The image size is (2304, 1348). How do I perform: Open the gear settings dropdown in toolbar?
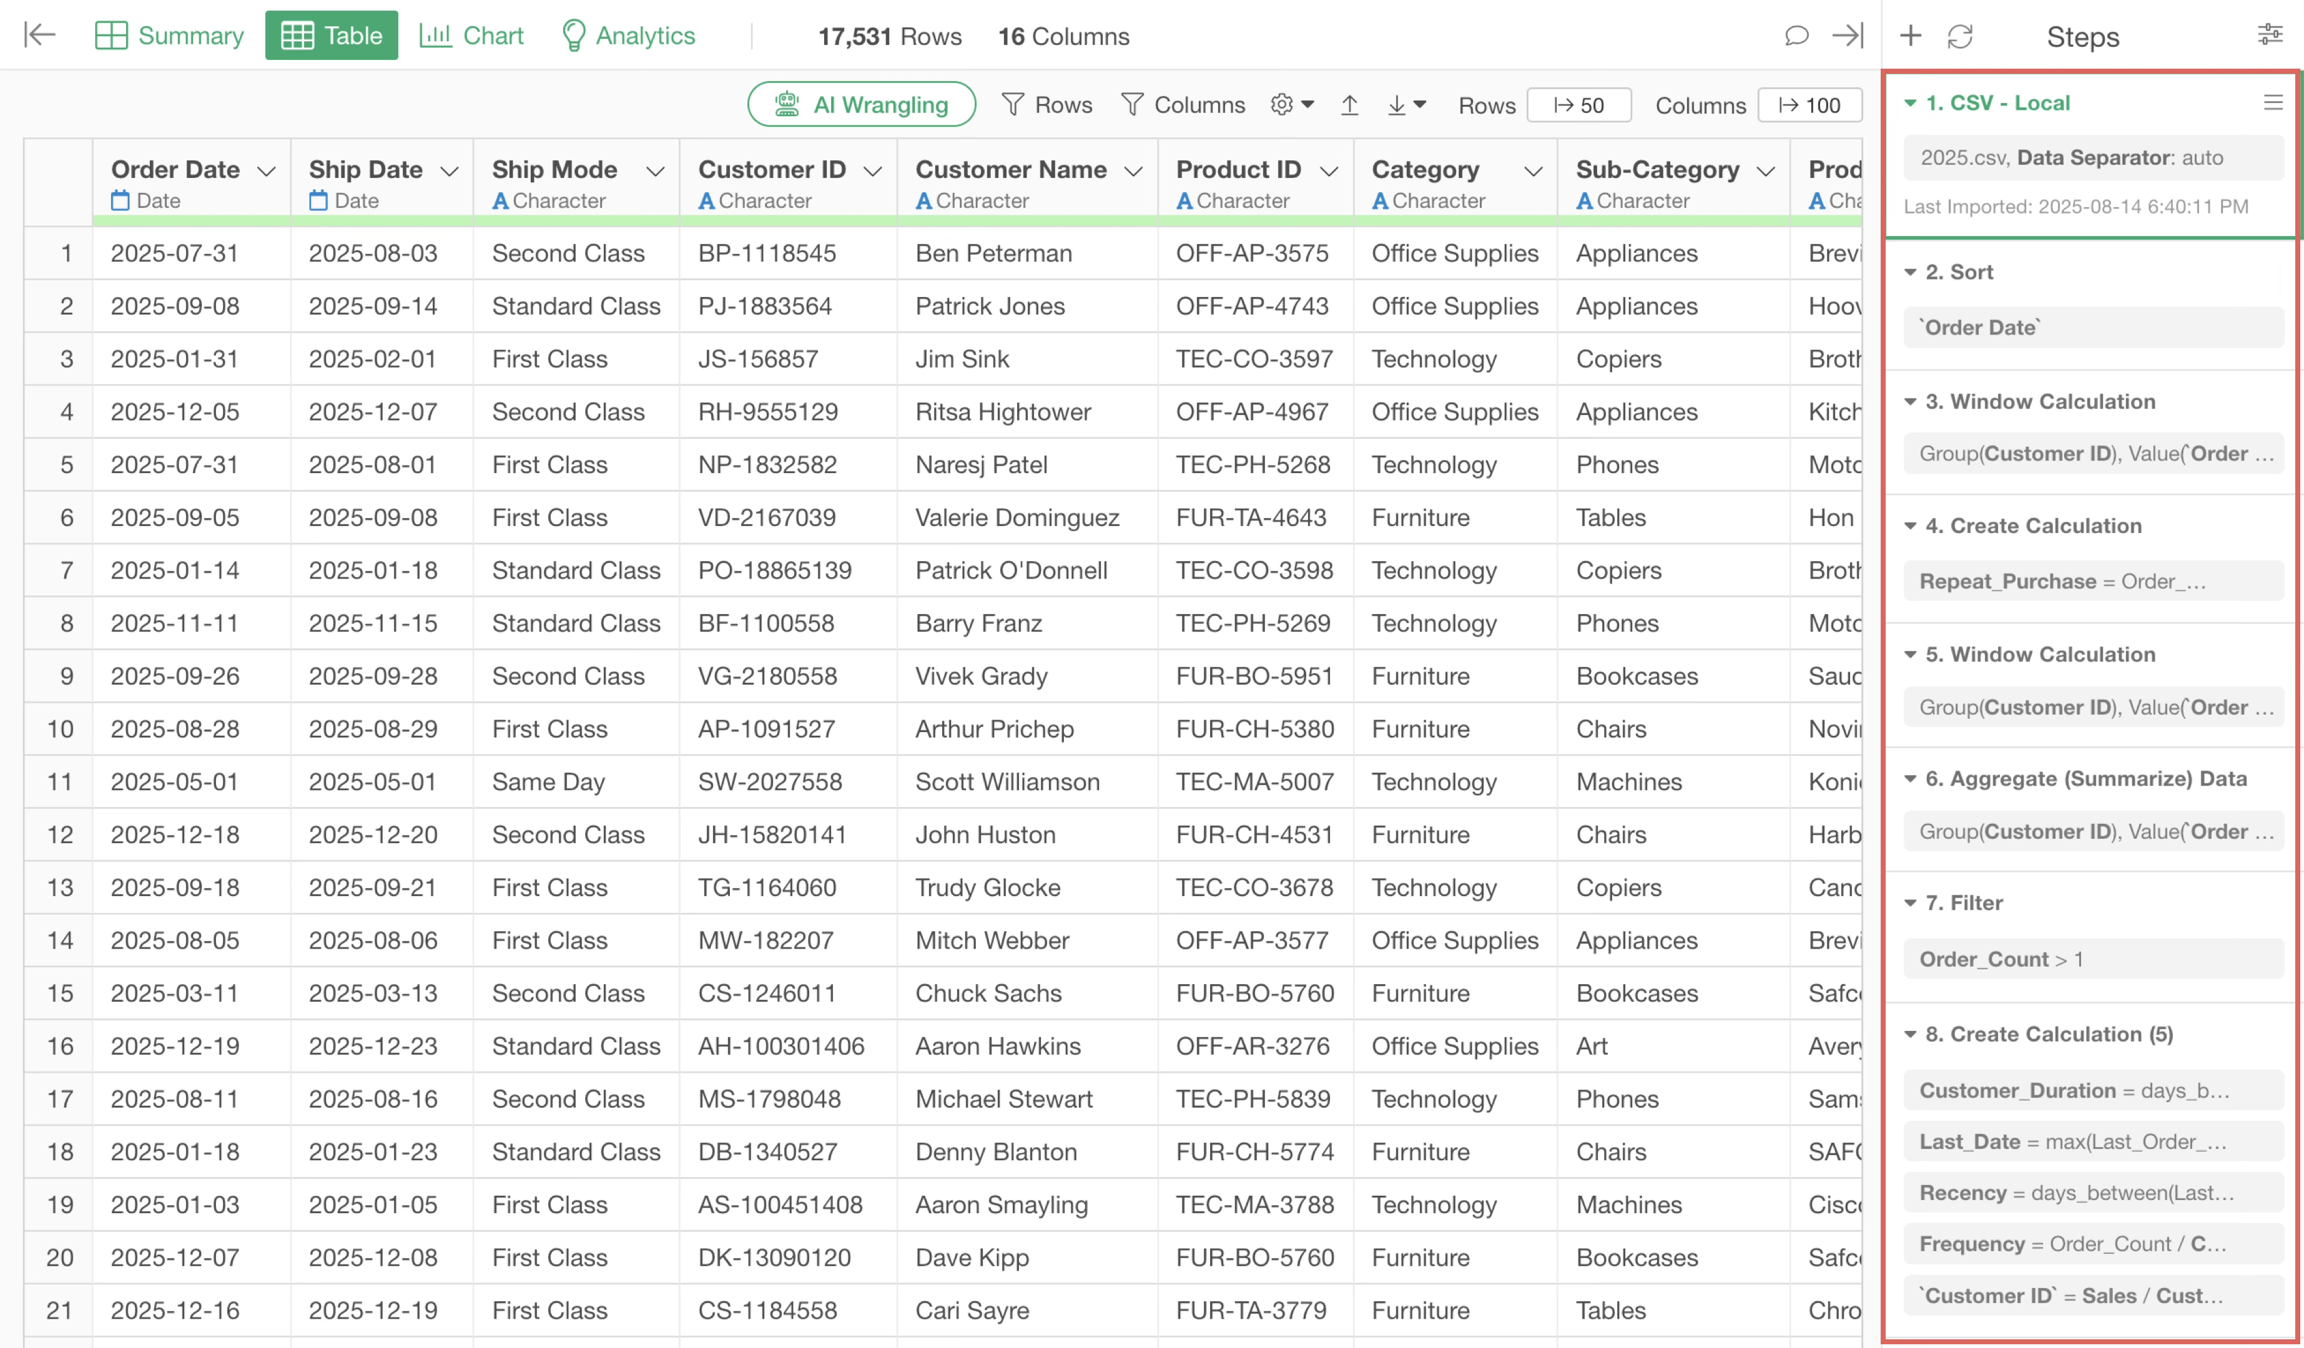pyautogui.click(x=1291, y=104)
